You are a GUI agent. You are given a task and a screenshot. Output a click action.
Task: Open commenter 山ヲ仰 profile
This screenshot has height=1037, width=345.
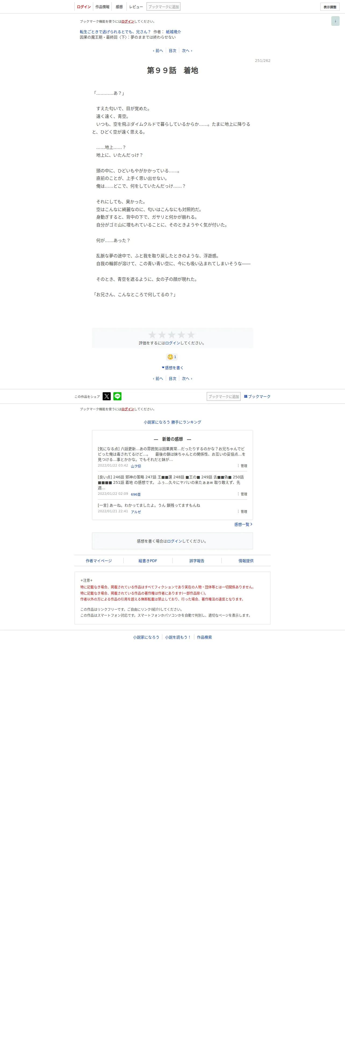[x=136, y=466]
